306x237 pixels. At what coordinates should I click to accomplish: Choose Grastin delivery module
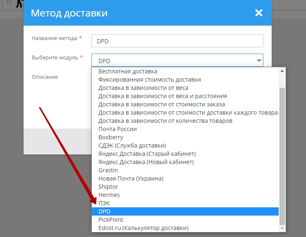(108, 170)
